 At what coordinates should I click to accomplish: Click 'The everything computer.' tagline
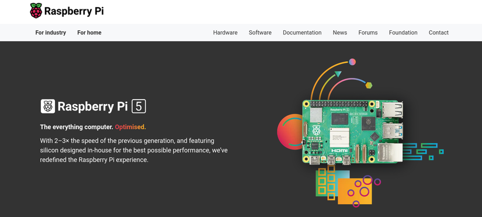tap(77, 127)
